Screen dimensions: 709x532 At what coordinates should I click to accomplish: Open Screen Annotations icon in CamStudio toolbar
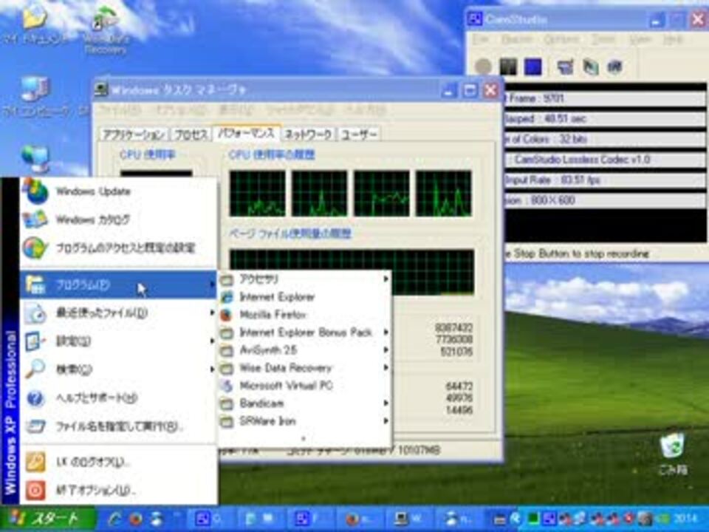pos(590,67)
